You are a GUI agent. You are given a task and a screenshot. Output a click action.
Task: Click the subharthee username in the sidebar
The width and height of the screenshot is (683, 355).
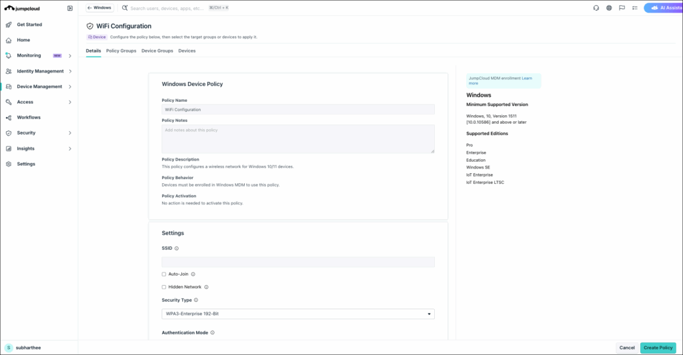tap(28, 348)
